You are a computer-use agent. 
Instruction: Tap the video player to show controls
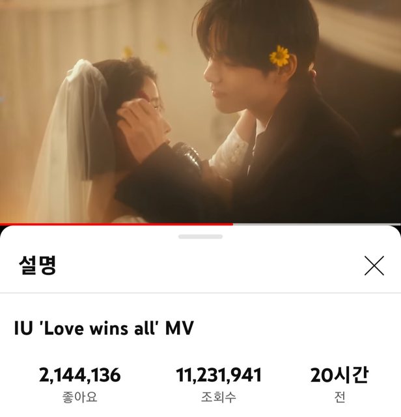(200, 111)
